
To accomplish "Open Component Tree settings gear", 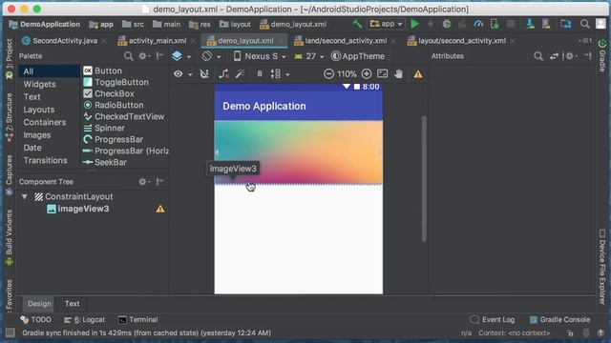I will pyautogui.click(x=143, y=182).
